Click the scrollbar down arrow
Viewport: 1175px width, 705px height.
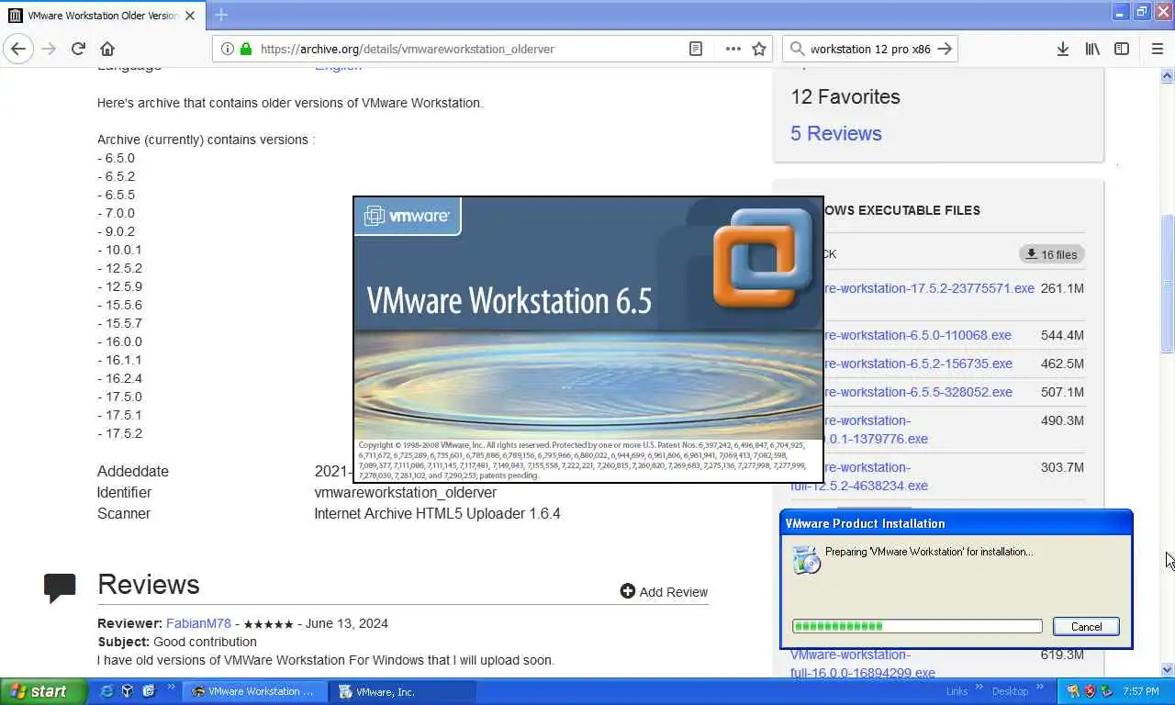(1167, 670)
